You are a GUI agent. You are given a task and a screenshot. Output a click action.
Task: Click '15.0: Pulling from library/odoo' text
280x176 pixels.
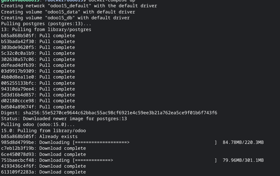pyautogui.click(x=43, y=131)
